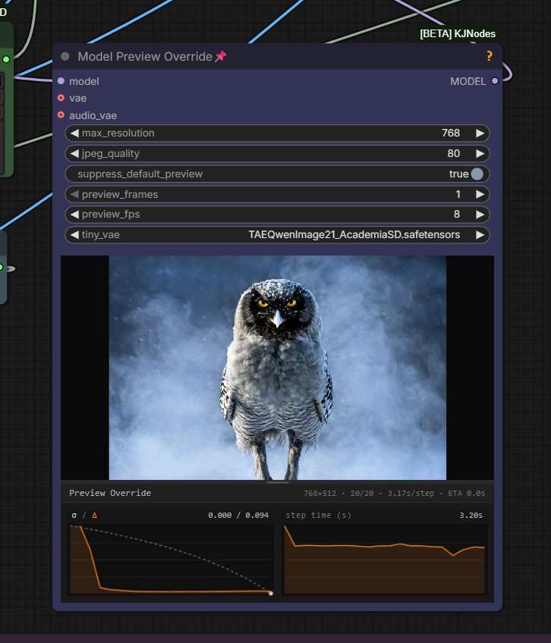551x643 pixels.
Task: Click the node collapse dot beside Model Preview Override
Action: tap(65, 56)
